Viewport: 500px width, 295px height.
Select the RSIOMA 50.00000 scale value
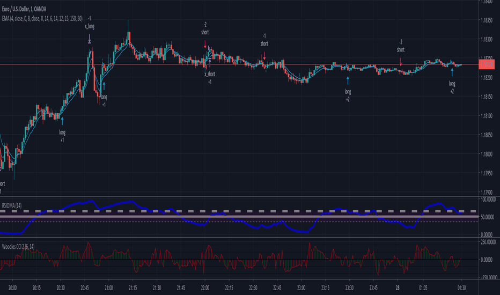pyautogui.click(x=488, y=217)
